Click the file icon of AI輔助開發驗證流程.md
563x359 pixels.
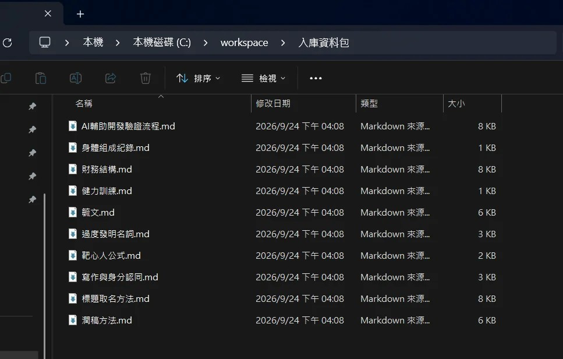click(x=73, y=126)
